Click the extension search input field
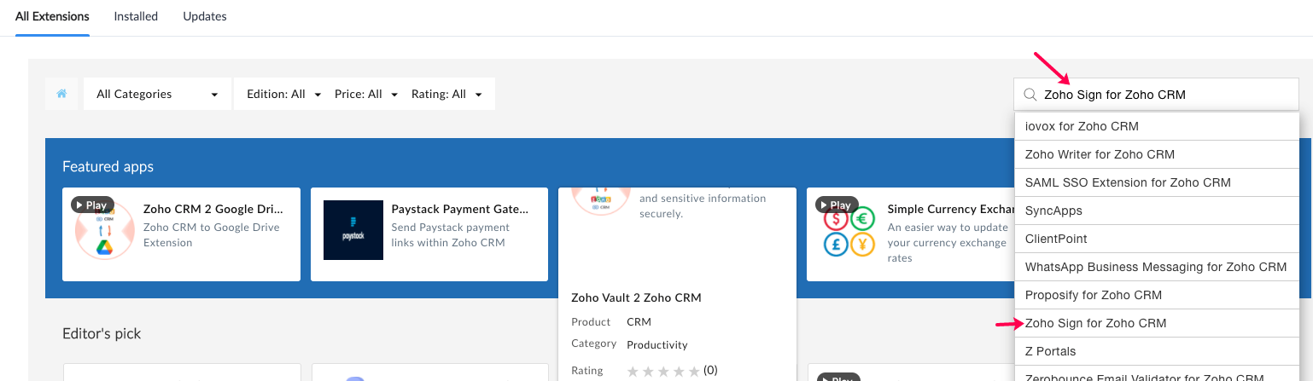The image size is (1313, 381). (1157, 95)
